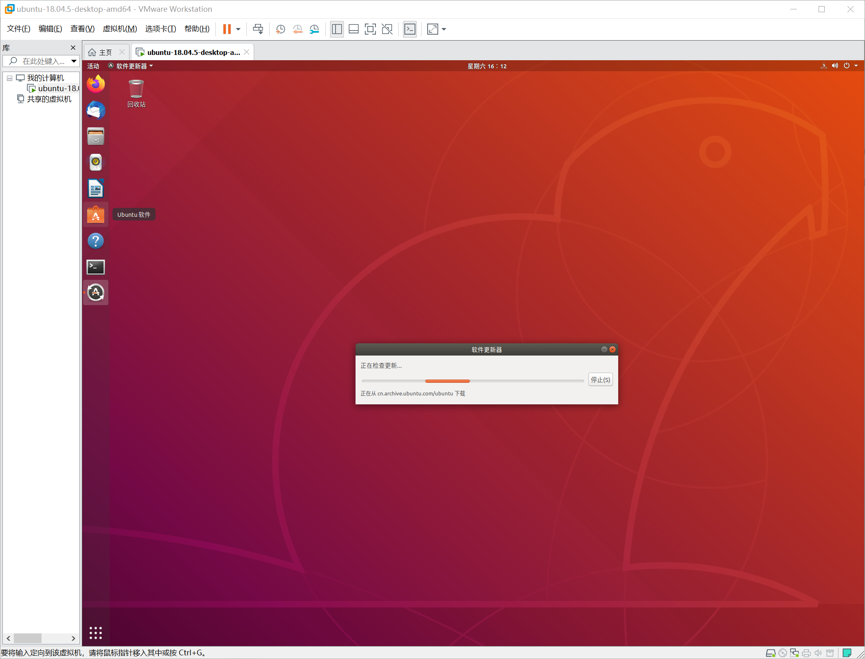Open the 文件(F) menu

tap(19, 29)
